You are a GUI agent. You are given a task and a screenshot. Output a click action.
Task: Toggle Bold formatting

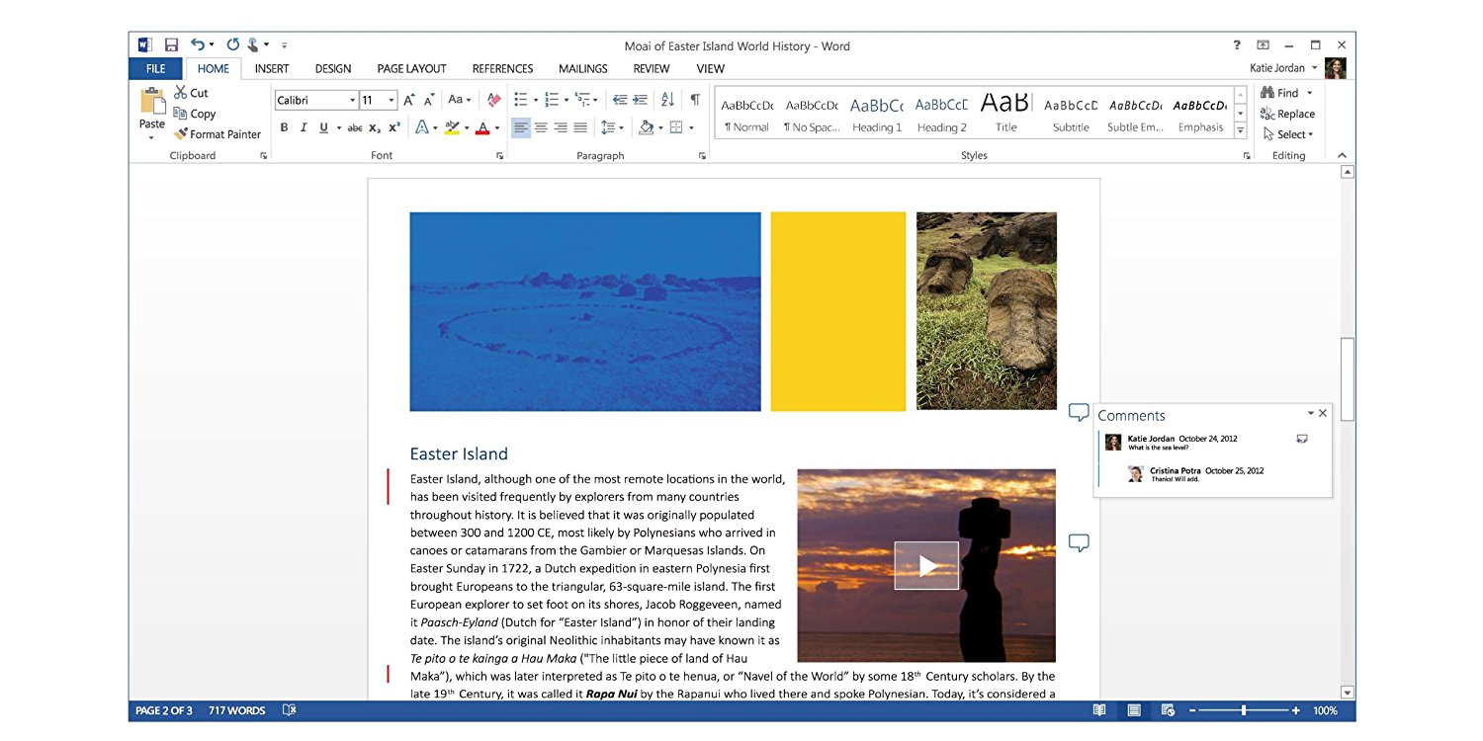coord(284,127)
